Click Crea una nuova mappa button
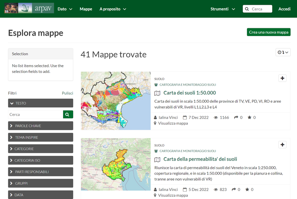Viewport: 297px width, 199px height. click(x=268, y=32)
